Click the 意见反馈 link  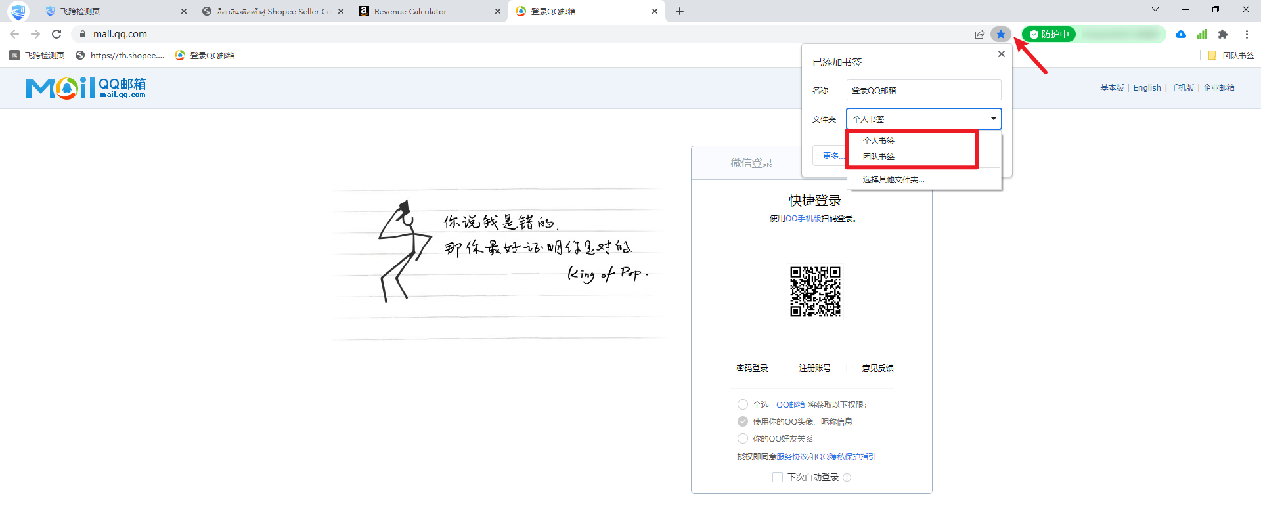(x=878, y=368)
